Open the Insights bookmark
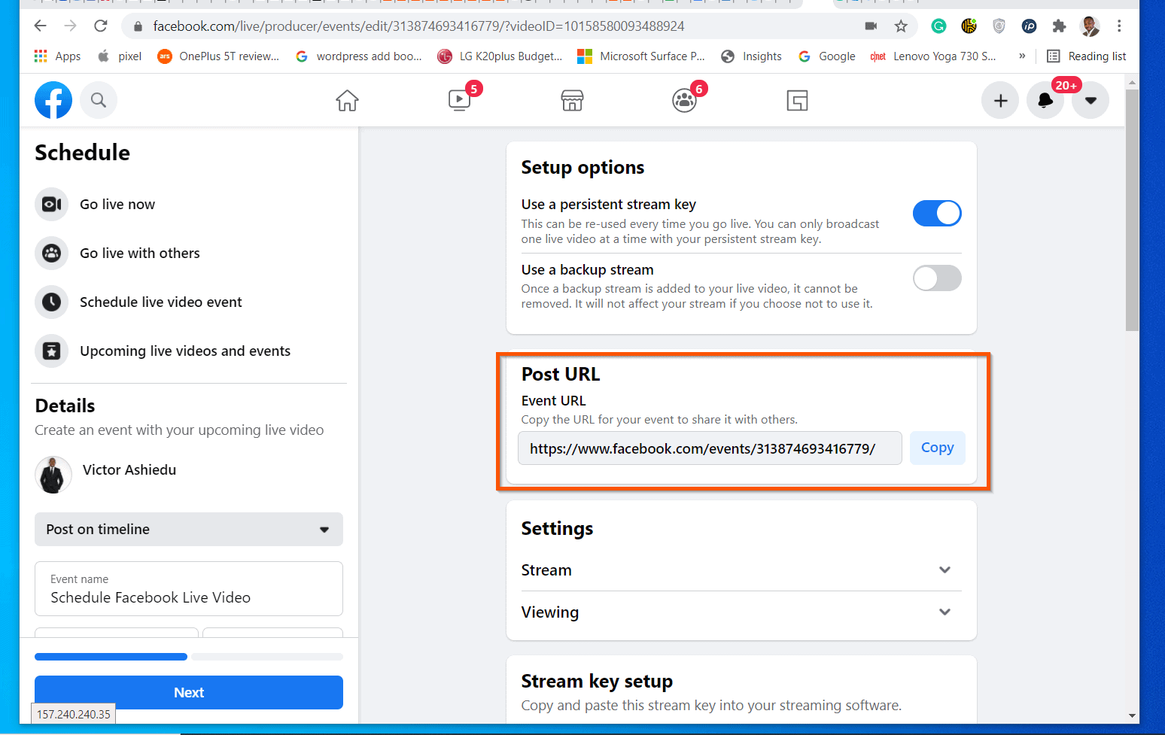The width and height of the screenshot is (1165, 735). click(x=751, y=56)
